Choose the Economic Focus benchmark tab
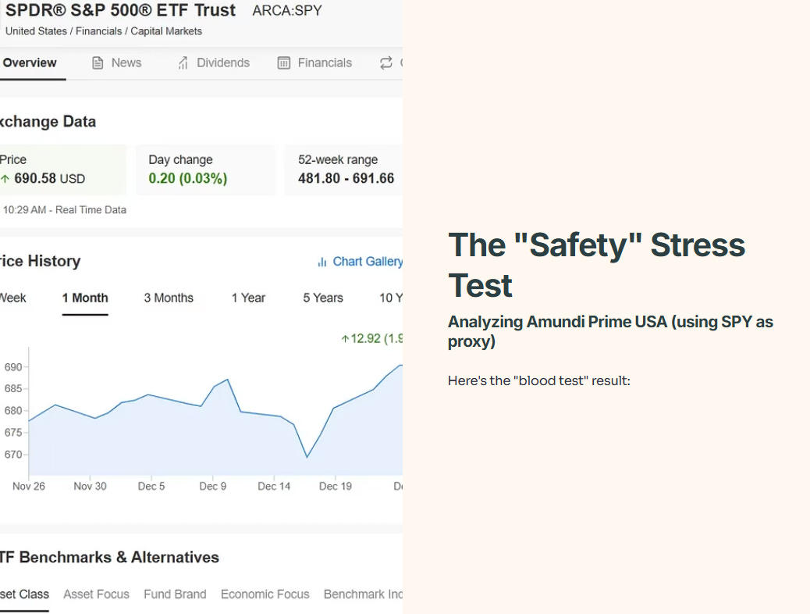The width and height of the screenshot is (810, 614). tap(265, 594)
